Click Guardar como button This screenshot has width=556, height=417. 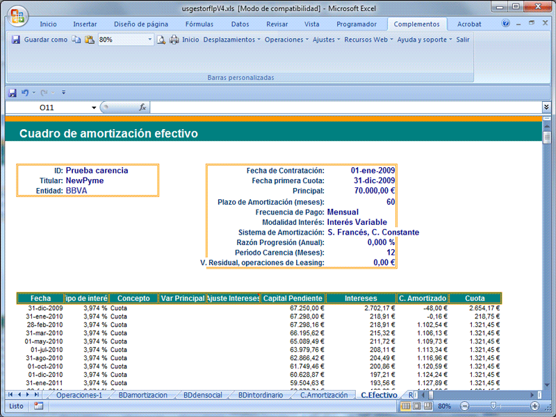[45, 40]
